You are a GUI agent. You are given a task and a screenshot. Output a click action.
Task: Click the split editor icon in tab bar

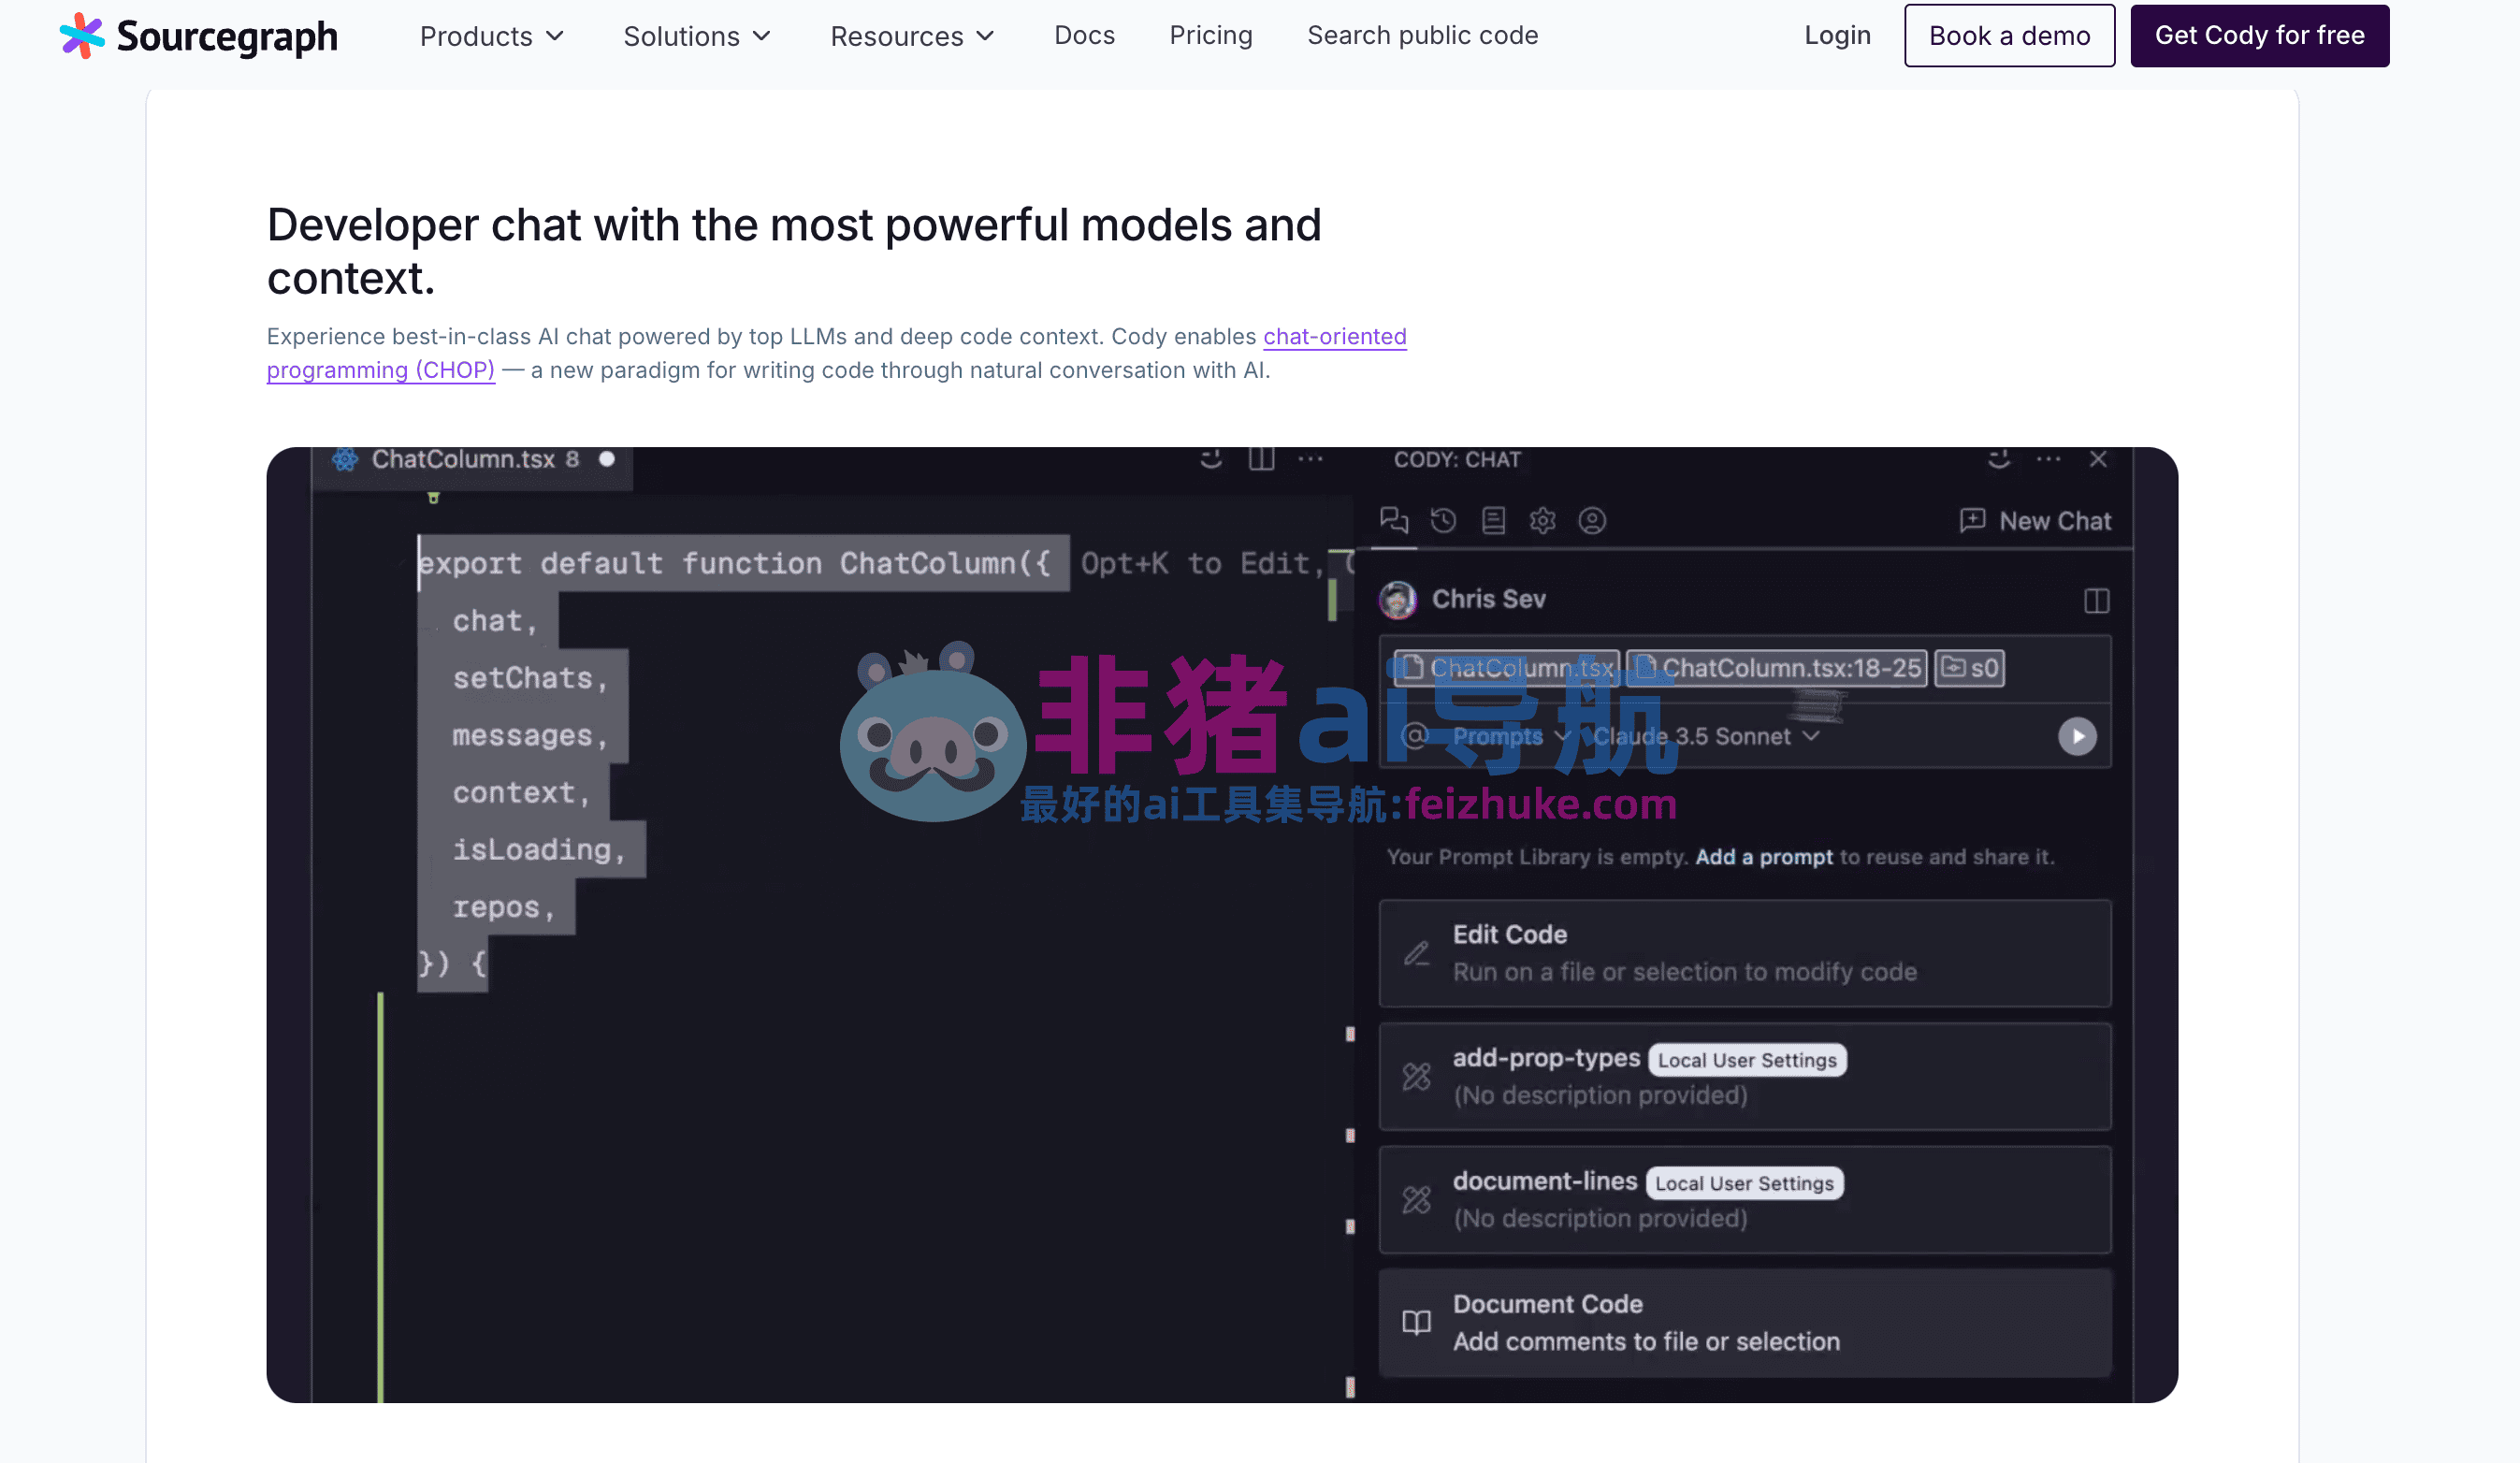pos(1261,459)
